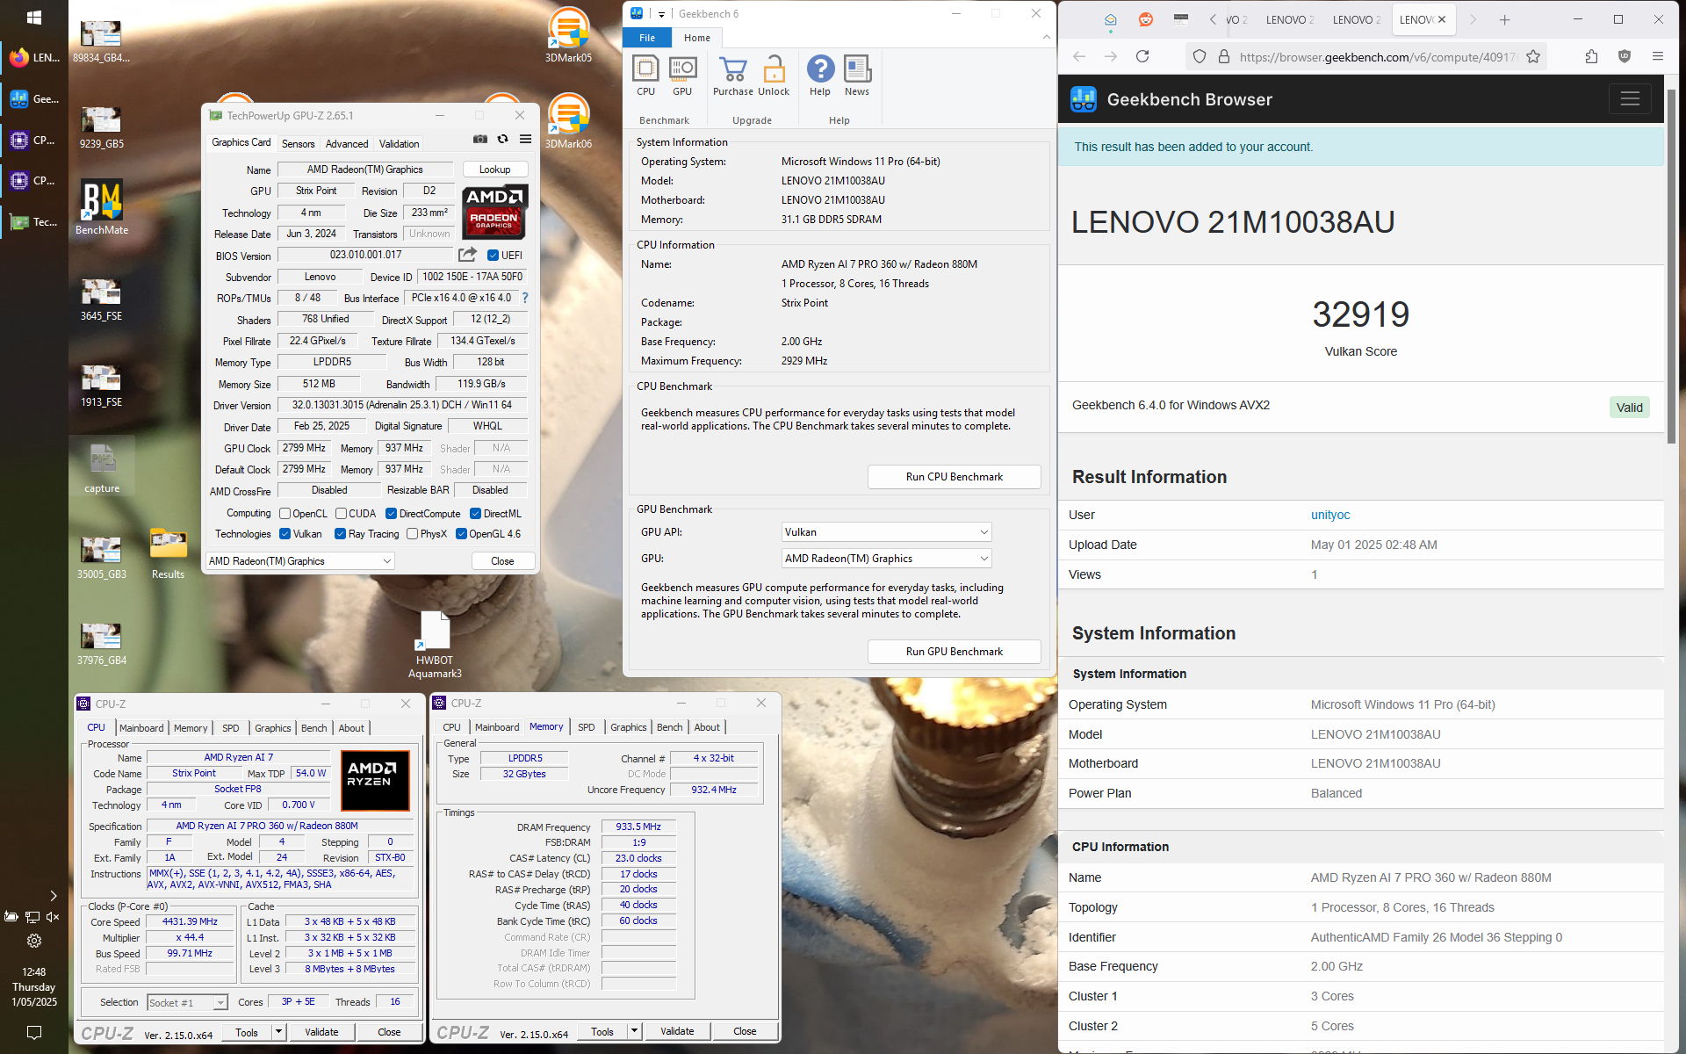The width and height of the screenshot is (1686, 1054).
Task: Open the GPU-Z hamburger menu icon
Action: [x=525, y=139]
